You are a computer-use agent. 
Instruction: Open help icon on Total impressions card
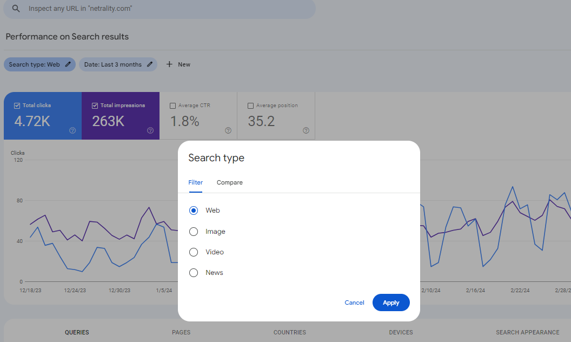[x=150, y=130]
